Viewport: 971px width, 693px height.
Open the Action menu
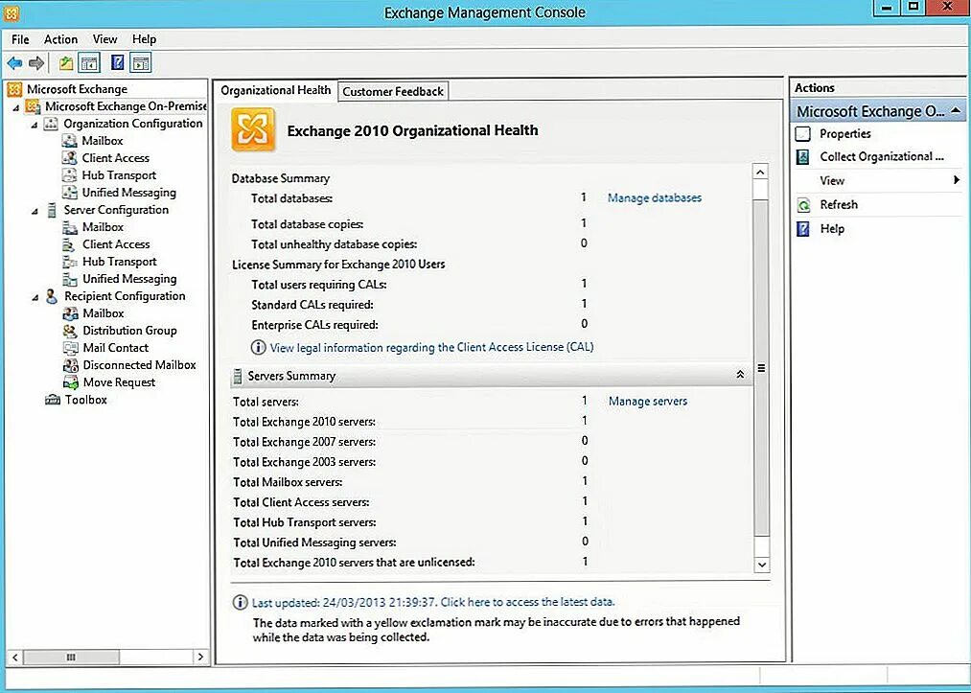tap(60, 39)
